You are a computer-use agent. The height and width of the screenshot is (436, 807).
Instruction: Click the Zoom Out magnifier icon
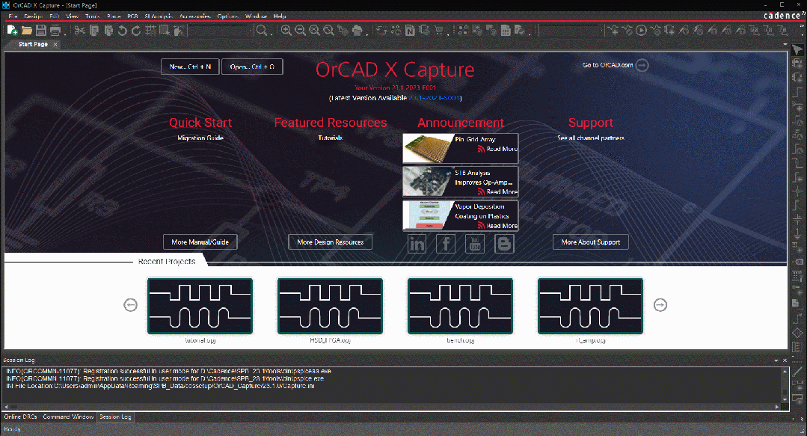(x=301, y=31)
